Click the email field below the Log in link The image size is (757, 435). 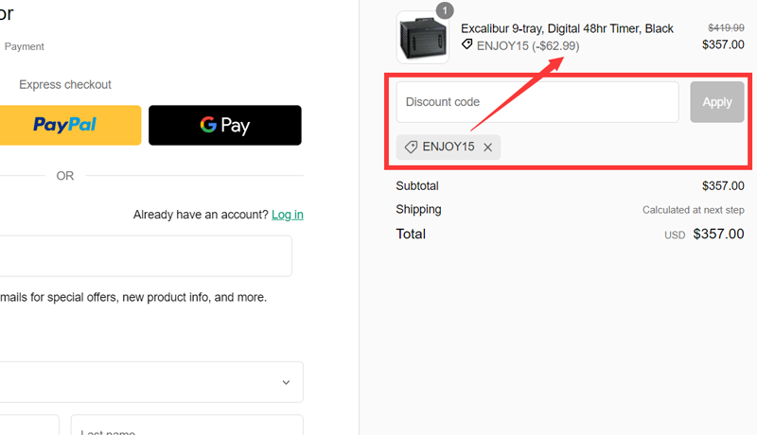pos(142,256)
